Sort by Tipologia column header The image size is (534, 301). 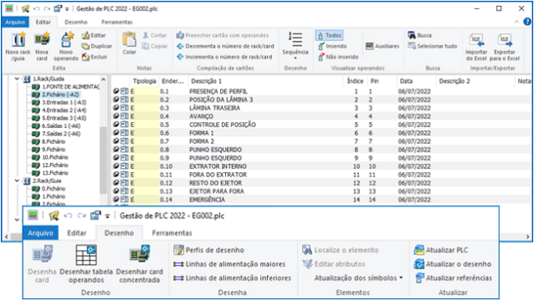click(145, 81)
